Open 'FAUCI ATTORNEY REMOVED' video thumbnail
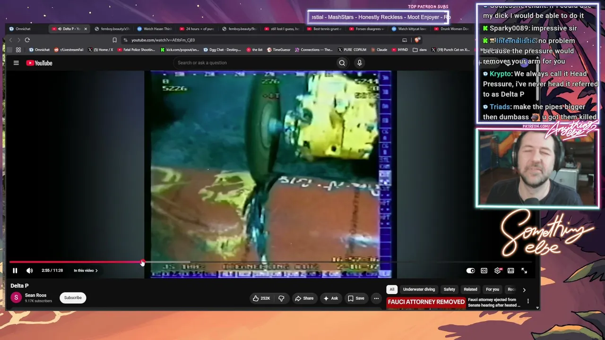This screenshot has width=605, height=340. [x=426, y=303]
